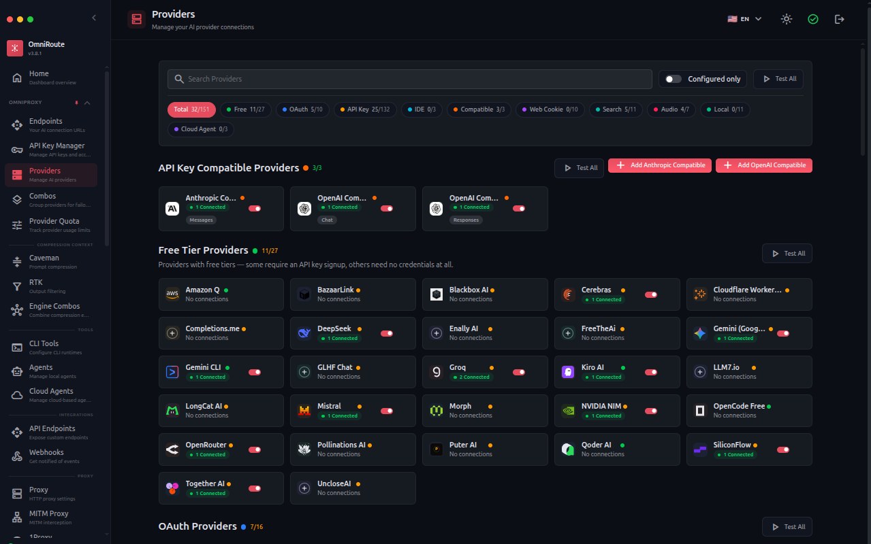
Task: Open the Pollinations AI provider card
Action: coord(353,449)
